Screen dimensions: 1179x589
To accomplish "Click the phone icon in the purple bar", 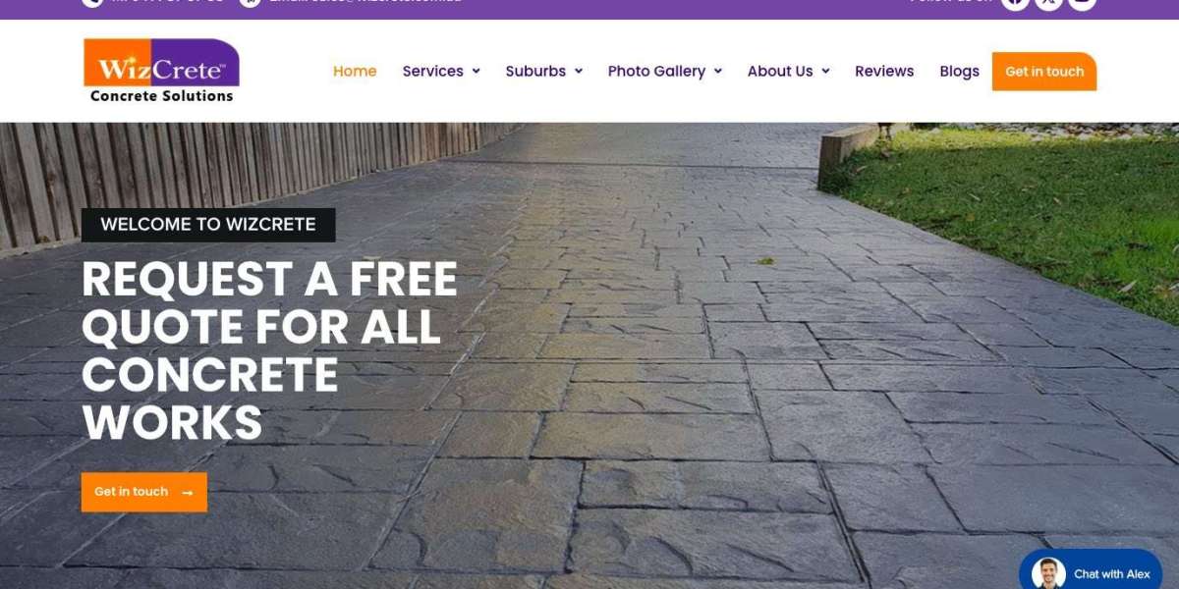I will pyautogui.click(x=93, y=2).
